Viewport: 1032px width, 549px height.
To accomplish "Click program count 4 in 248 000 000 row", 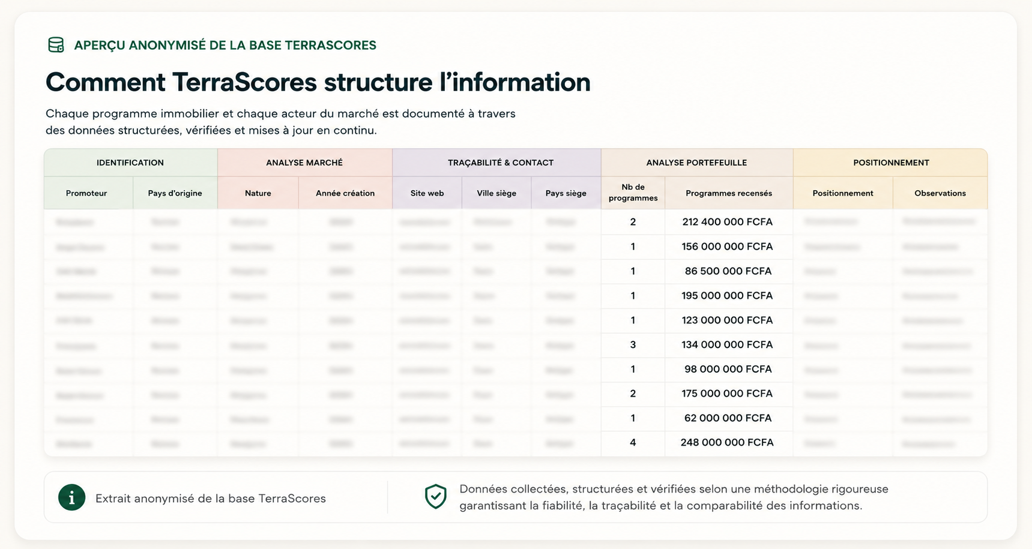I will (x=633, y=443).
